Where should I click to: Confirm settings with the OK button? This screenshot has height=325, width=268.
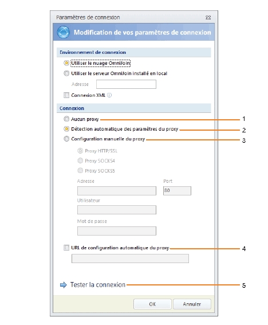pyautogui.click(x=152, y=304)
